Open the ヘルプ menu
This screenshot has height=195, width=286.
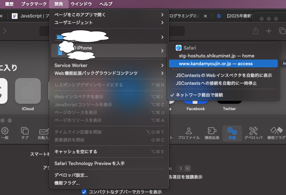106,4
